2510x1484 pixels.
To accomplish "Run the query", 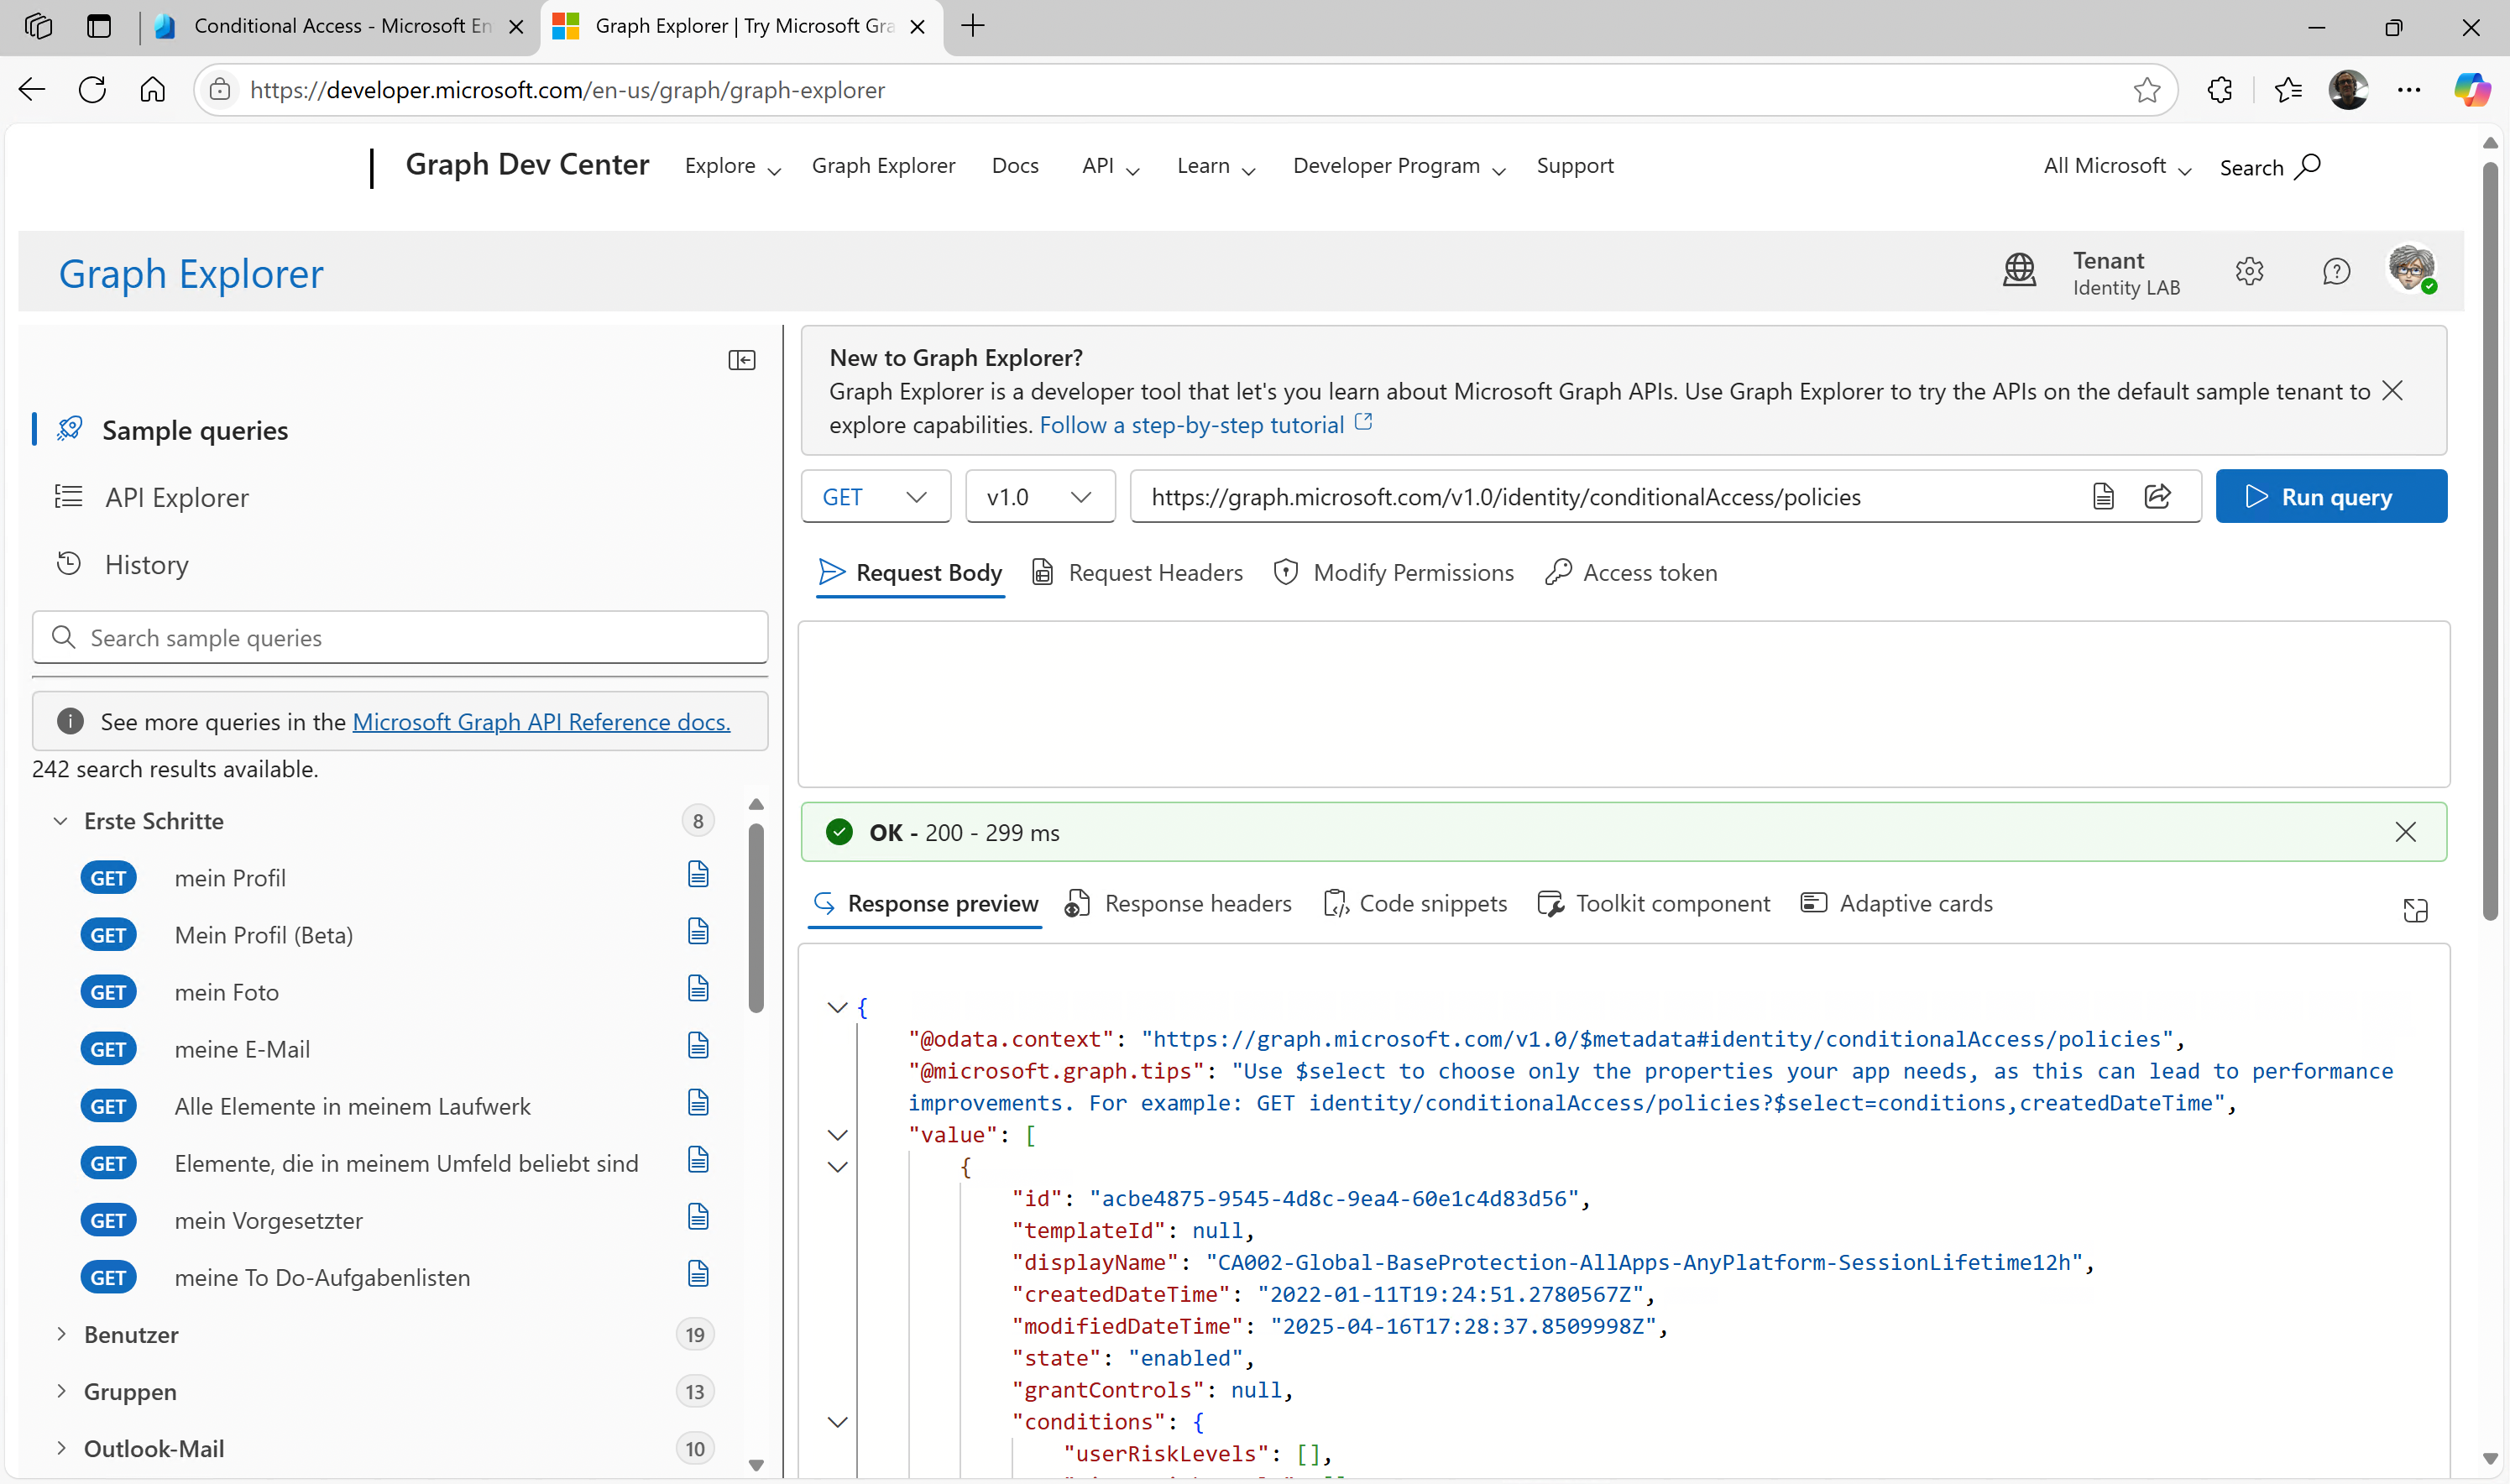I will 2331,496.
